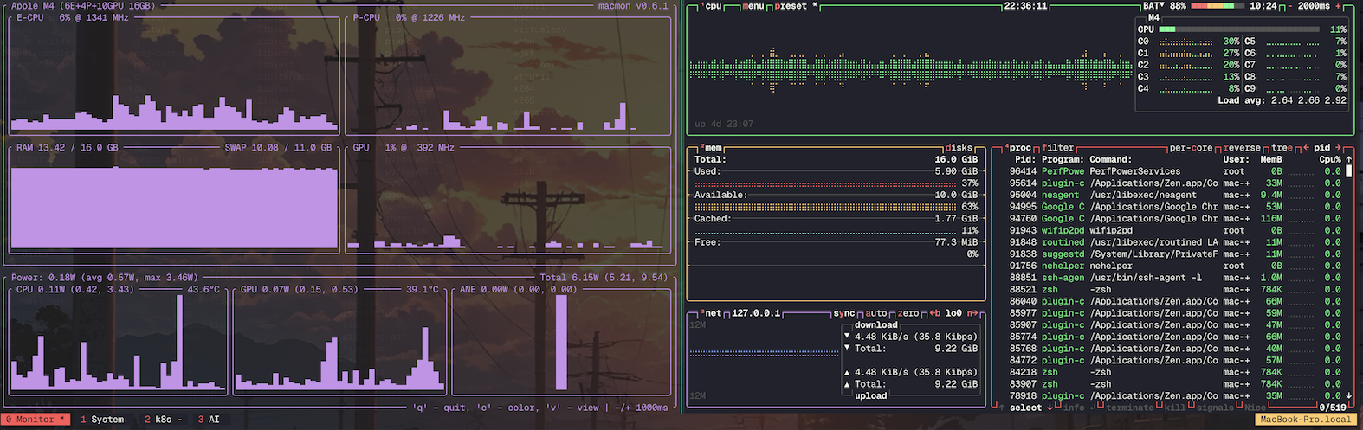
Task: Select ssh-agent process row 88851
Action: 1175,278
